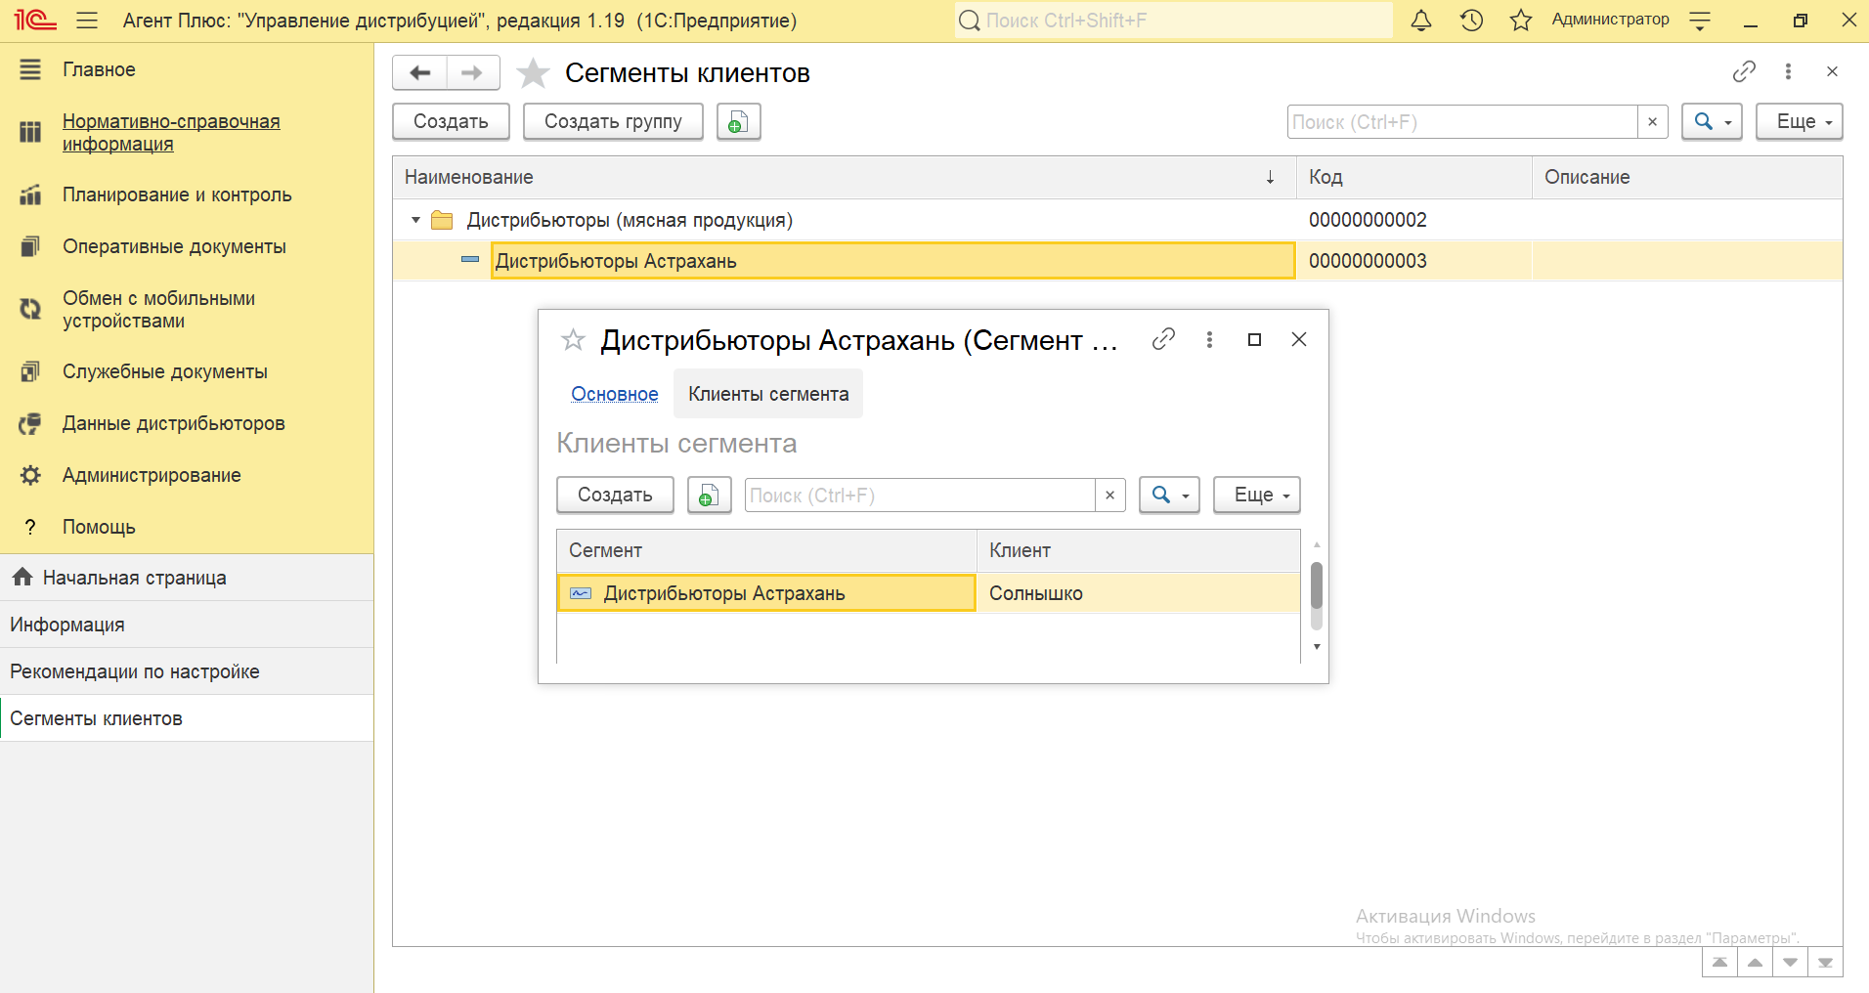Open Планирование и контроль section

(x=177, y=194)
